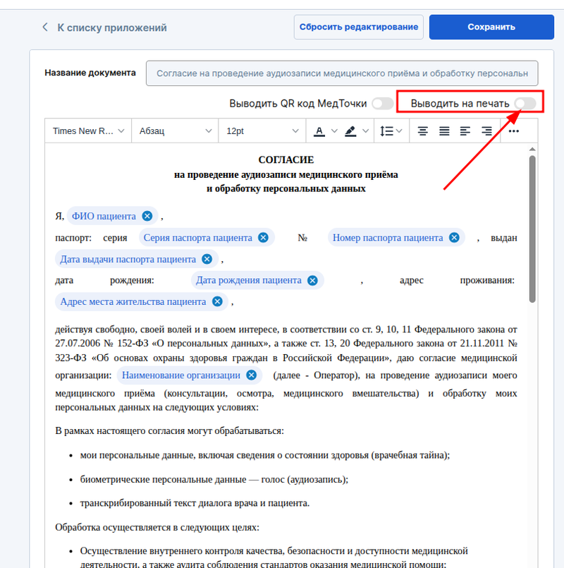The height and width of the screenshot is (568, 564).
Task: Select the ФИО пациента variable label
Action: [x=104, y=216]
